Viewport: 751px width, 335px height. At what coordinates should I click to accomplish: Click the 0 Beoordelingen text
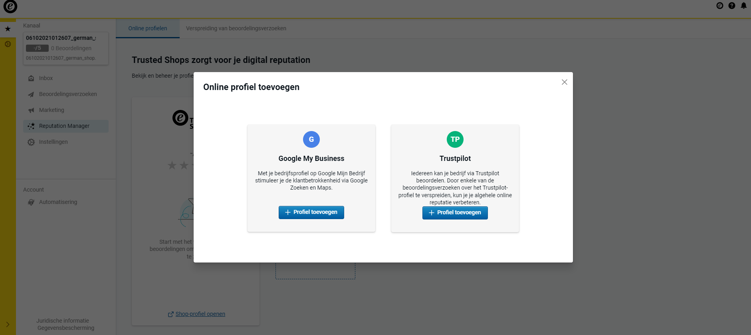tap(71, 48)
